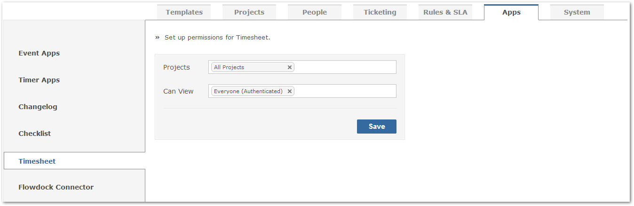This screenshot has height=206, width=634.
Task: Select the Timesheet sidebar item
Action: 37,161
